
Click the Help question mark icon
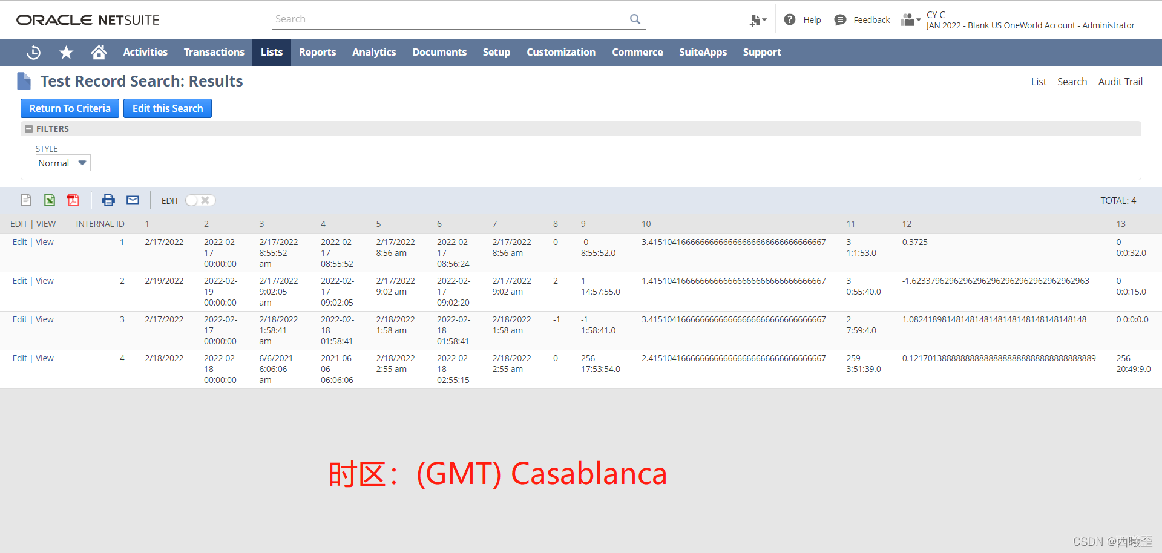[x=790, y=19]
